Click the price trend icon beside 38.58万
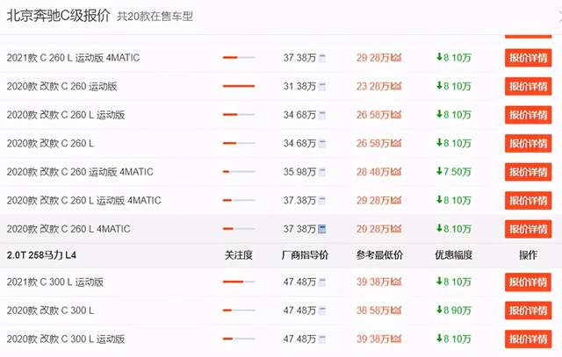562x357 pixels. pyautogui.click(x=396, y=311)
